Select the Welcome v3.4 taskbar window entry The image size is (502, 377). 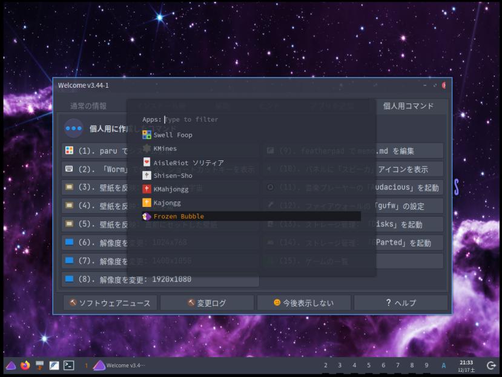pos(119,365)
